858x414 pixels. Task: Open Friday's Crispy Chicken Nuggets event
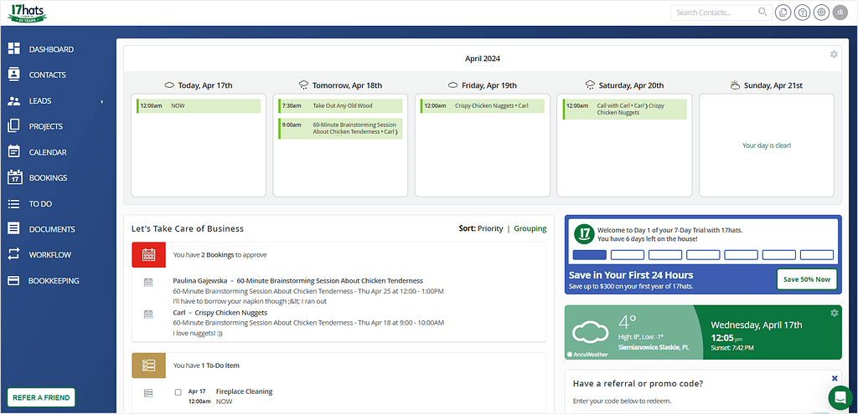[483, 106]
